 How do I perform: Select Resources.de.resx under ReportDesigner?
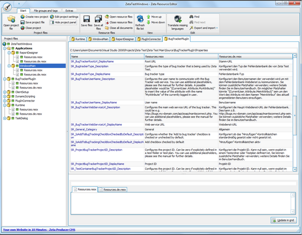click(35, 62)
